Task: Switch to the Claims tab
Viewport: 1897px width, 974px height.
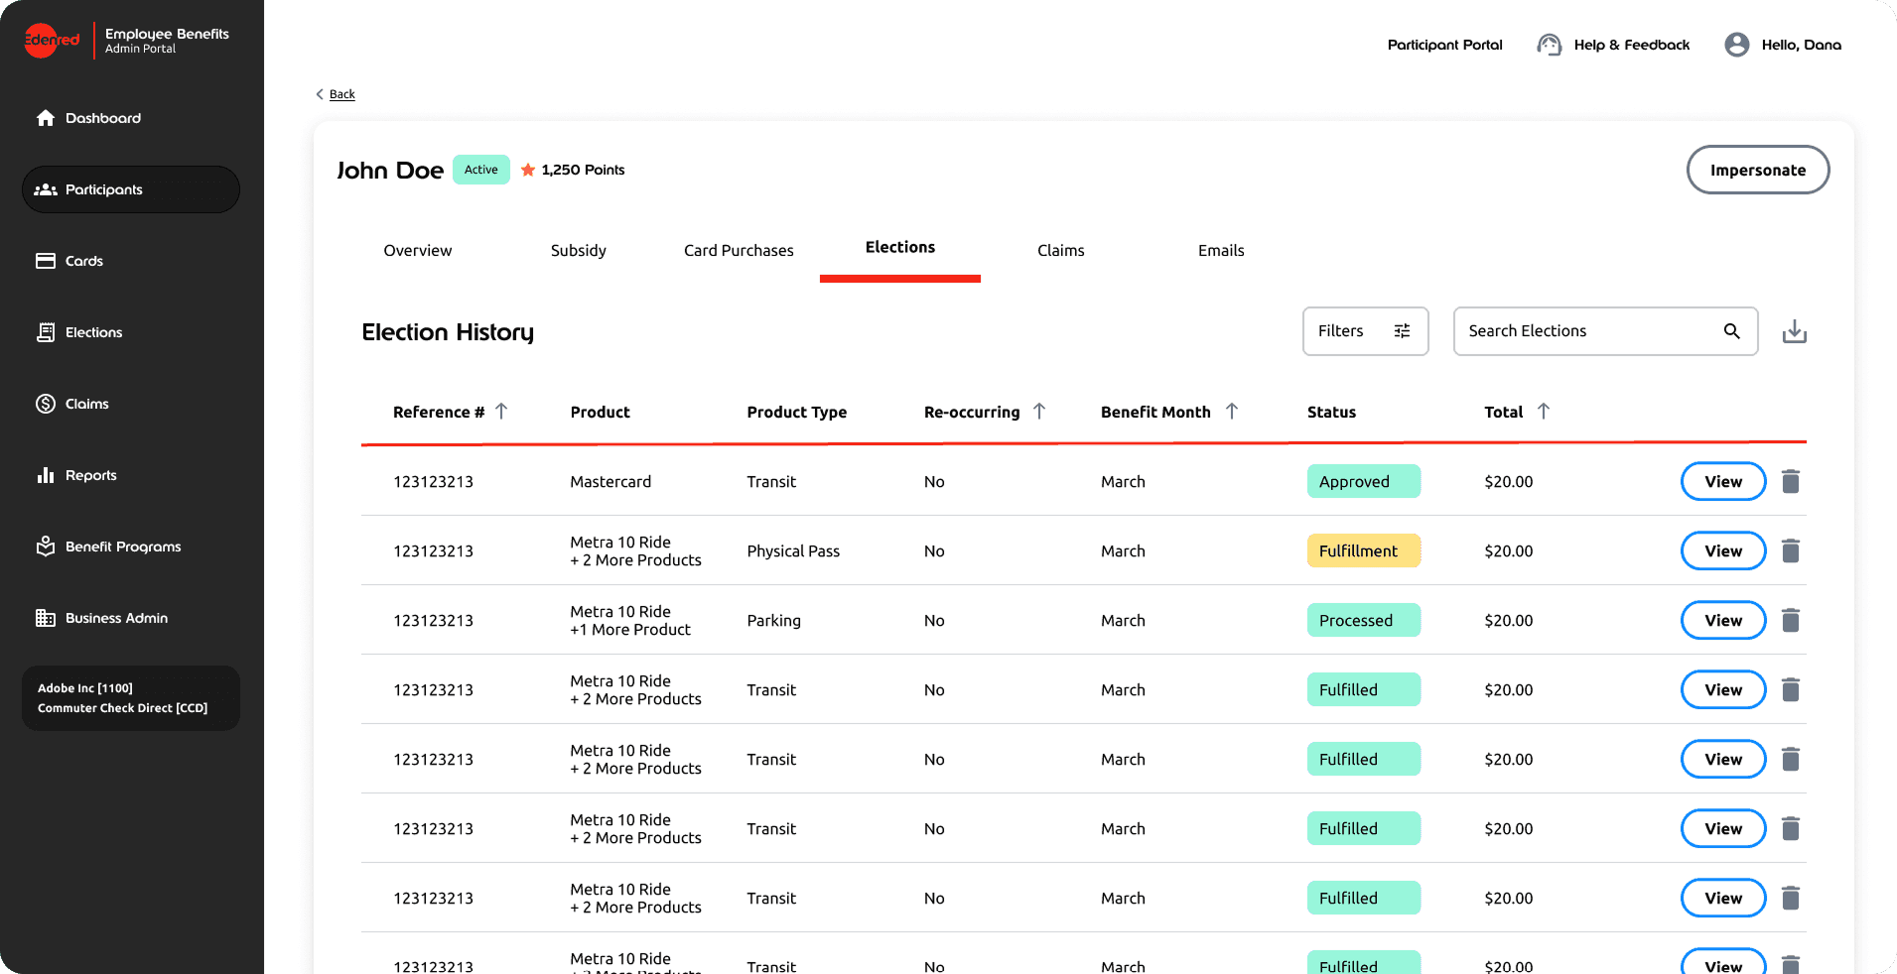Action: pos(1061,251)
